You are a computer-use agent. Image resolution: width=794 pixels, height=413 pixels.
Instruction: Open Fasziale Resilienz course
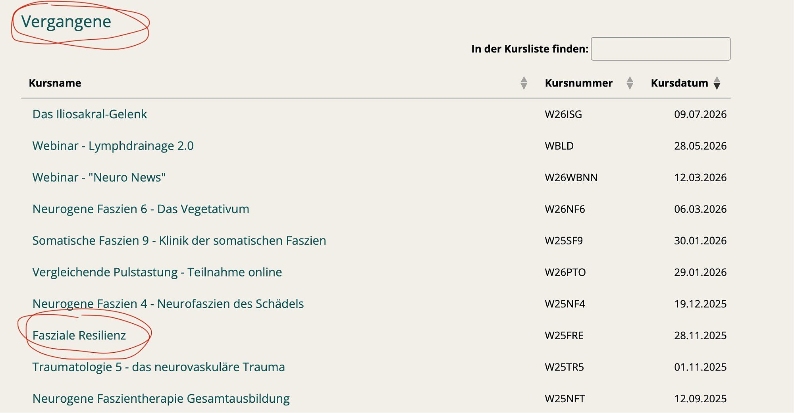[x=79, y=336]
